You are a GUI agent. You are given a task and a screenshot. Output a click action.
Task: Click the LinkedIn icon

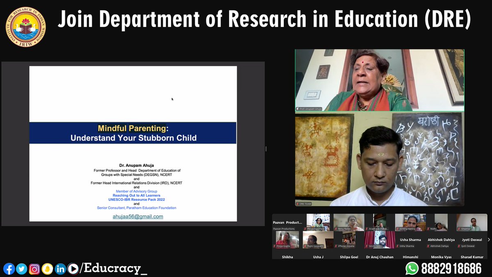[60, 269]
